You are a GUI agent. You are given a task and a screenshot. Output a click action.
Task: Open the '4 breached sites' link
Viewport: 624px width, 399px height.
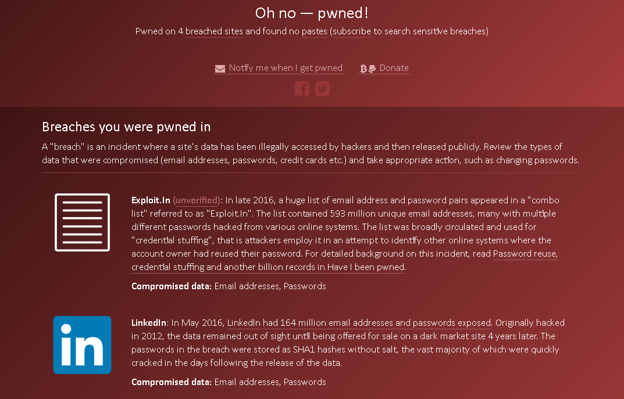click(x=213, y=31)
